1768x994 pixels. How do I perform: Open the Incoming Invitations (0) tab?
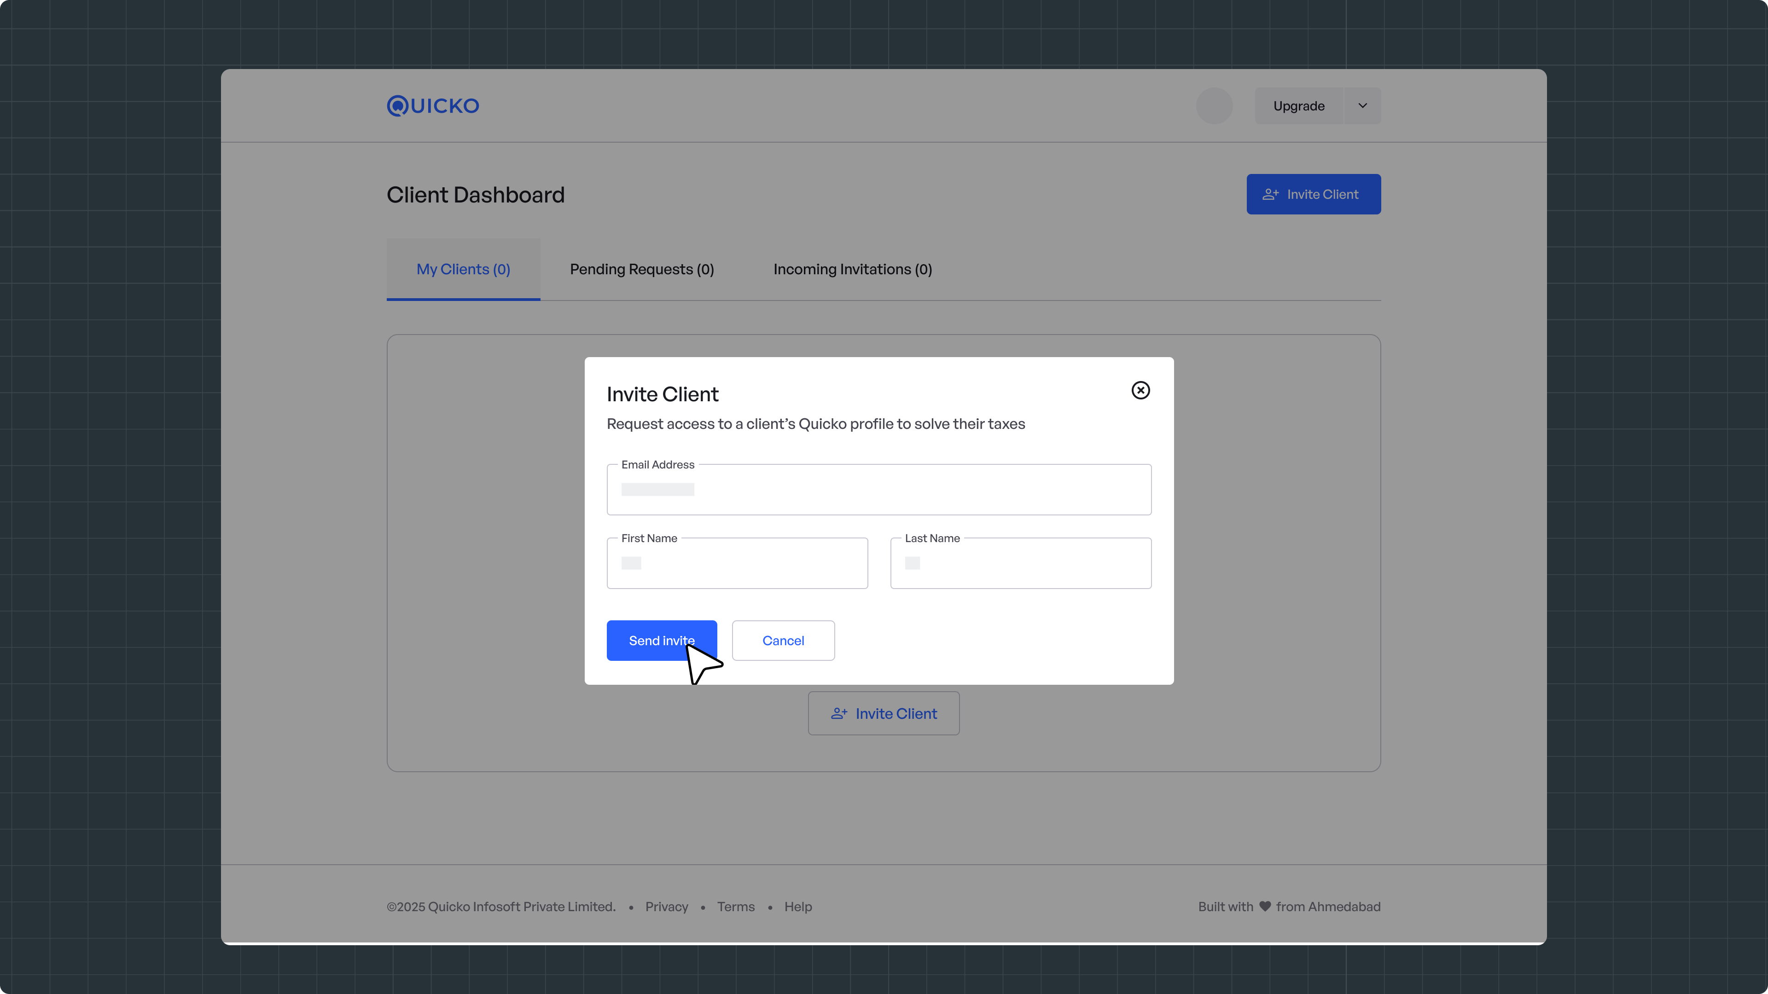(x=852, y=269)
